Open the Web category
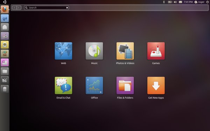This screenshot has height=131, width=210. point(63,51)
